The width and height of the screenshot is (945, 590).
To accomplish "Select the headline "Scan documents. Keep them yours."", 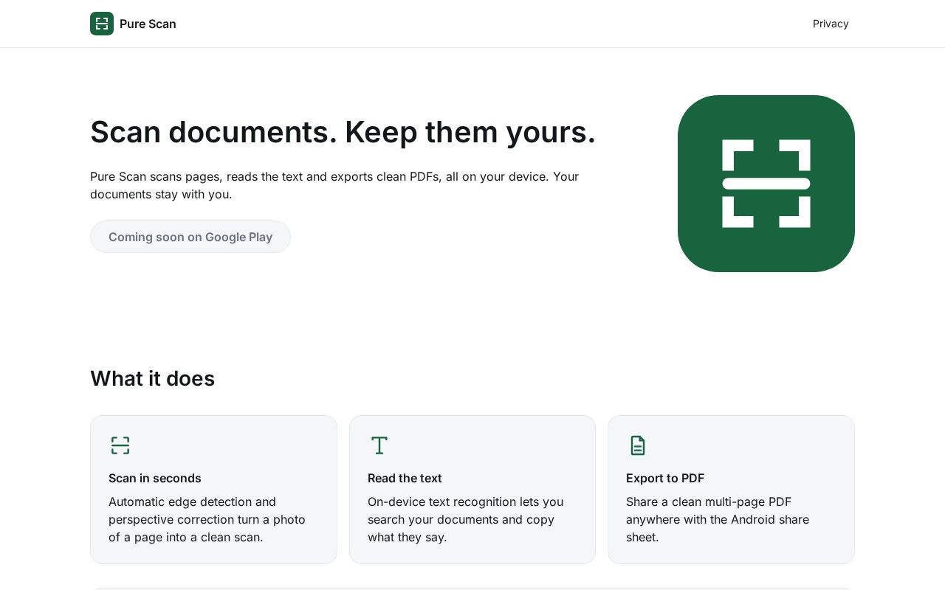I will (x=343, y=132).
